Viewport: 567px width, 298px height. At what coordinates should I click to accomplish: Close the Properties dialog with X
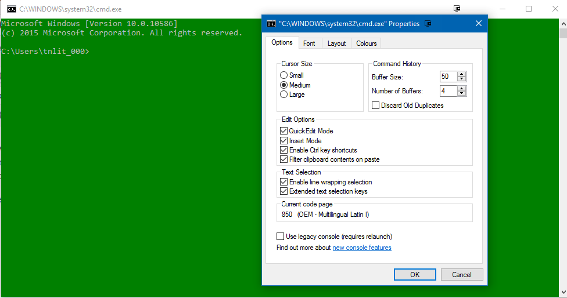coord(479,23)
